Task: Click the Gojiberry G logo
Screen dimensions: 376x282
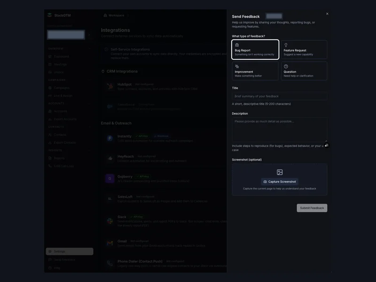Action: tap(110, 179)
